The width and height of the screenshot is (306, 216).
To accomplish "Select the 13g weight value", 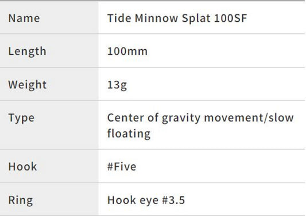I will [117, 85].
